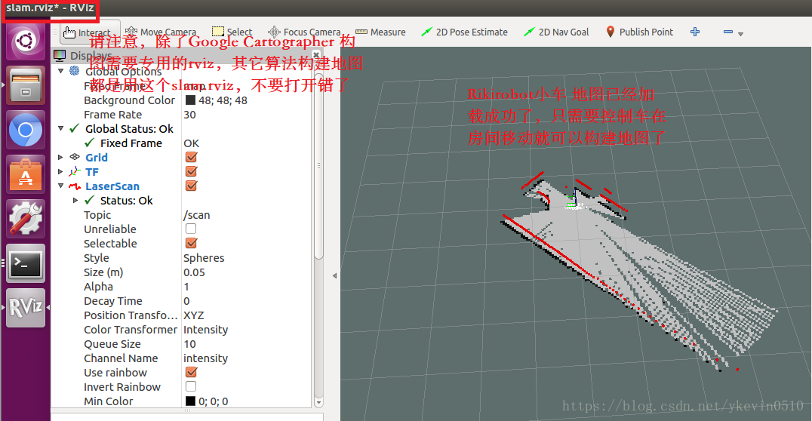Uncheck the Selectable checkbox
This screenshot has height=421, width=812.
[x=191, y=243]
